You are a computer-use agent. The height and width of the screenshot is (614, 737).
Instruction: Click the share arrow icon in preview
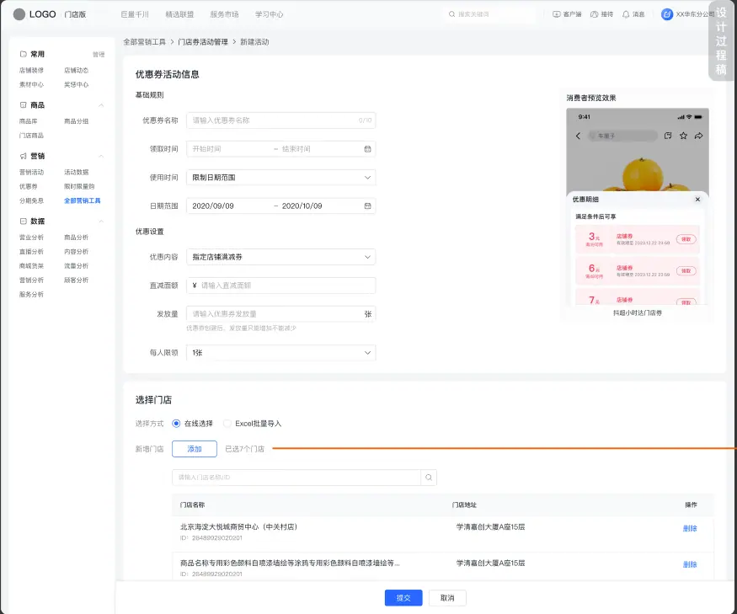(699, 136)
